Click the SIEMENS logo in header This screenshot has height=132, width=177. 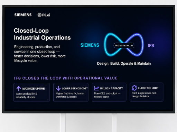tap(23, 15)
